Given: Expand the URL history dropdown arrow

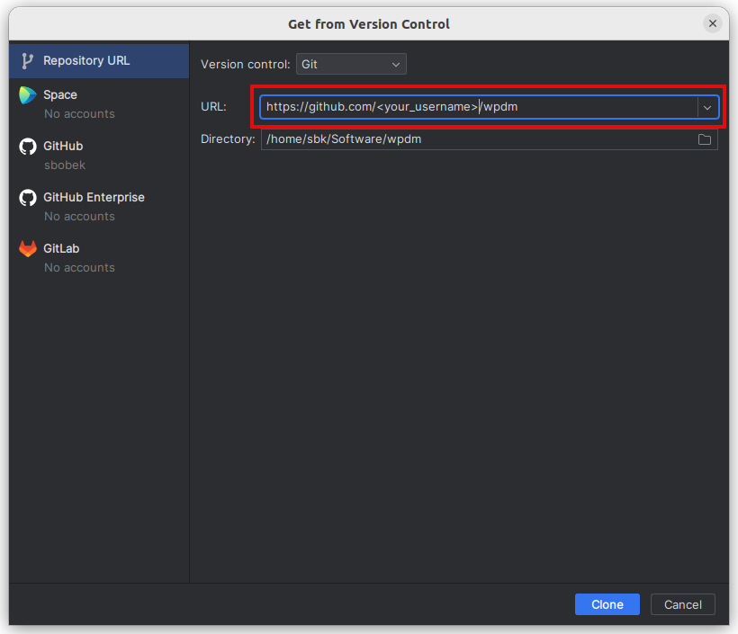Looking at the screenshot, I should 707,108.
